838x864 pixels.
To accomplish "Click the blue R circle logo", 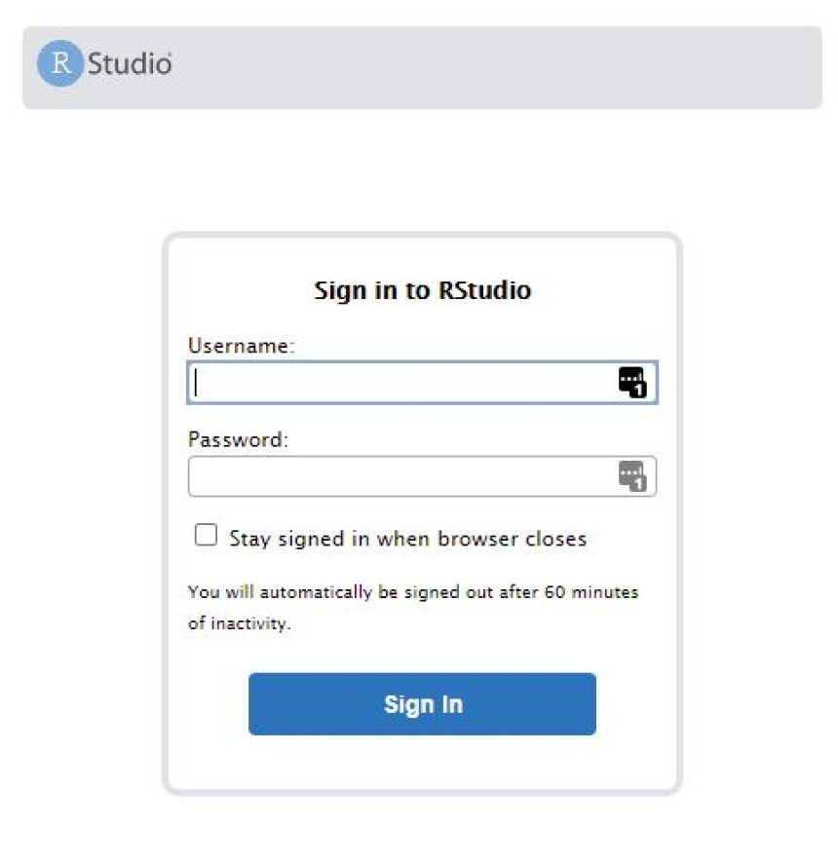I will (x=60, y=64).
